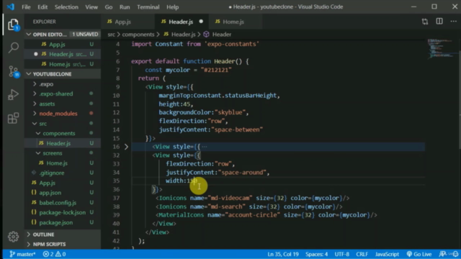Click the unsaved dot on Header.js tab

[201, 22]
